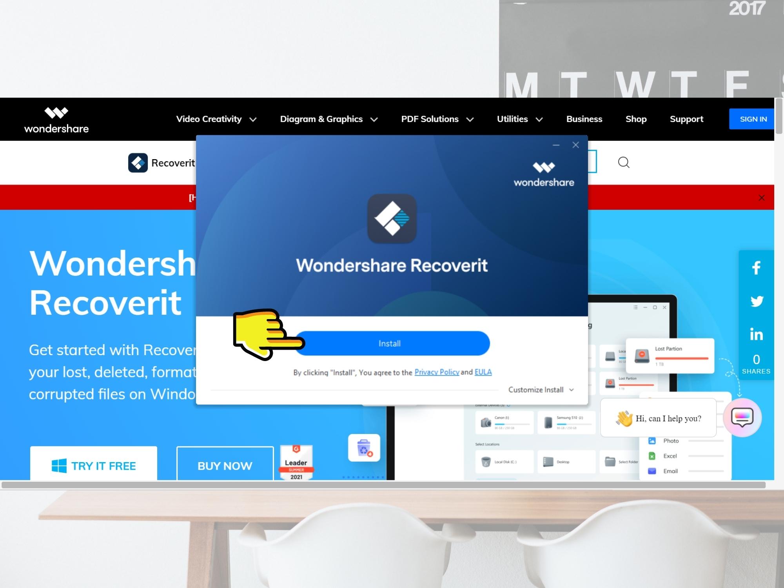
Task: Click the LinkedIn share icon
Action: pos(755,330)
